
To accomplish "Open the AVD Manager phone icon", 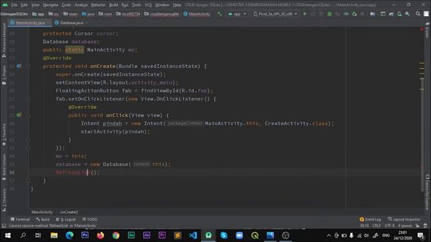I will click(399, 13).
